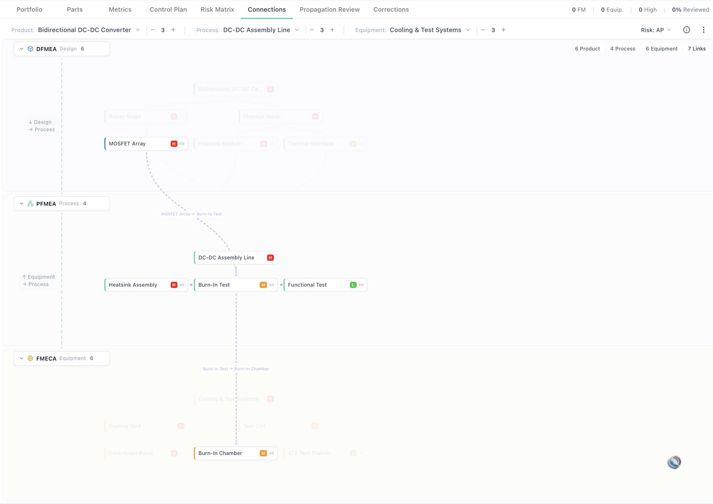Open the Metrics tab
The height and width of the screenshot is (504, 713).
click(x=120, y=10)
